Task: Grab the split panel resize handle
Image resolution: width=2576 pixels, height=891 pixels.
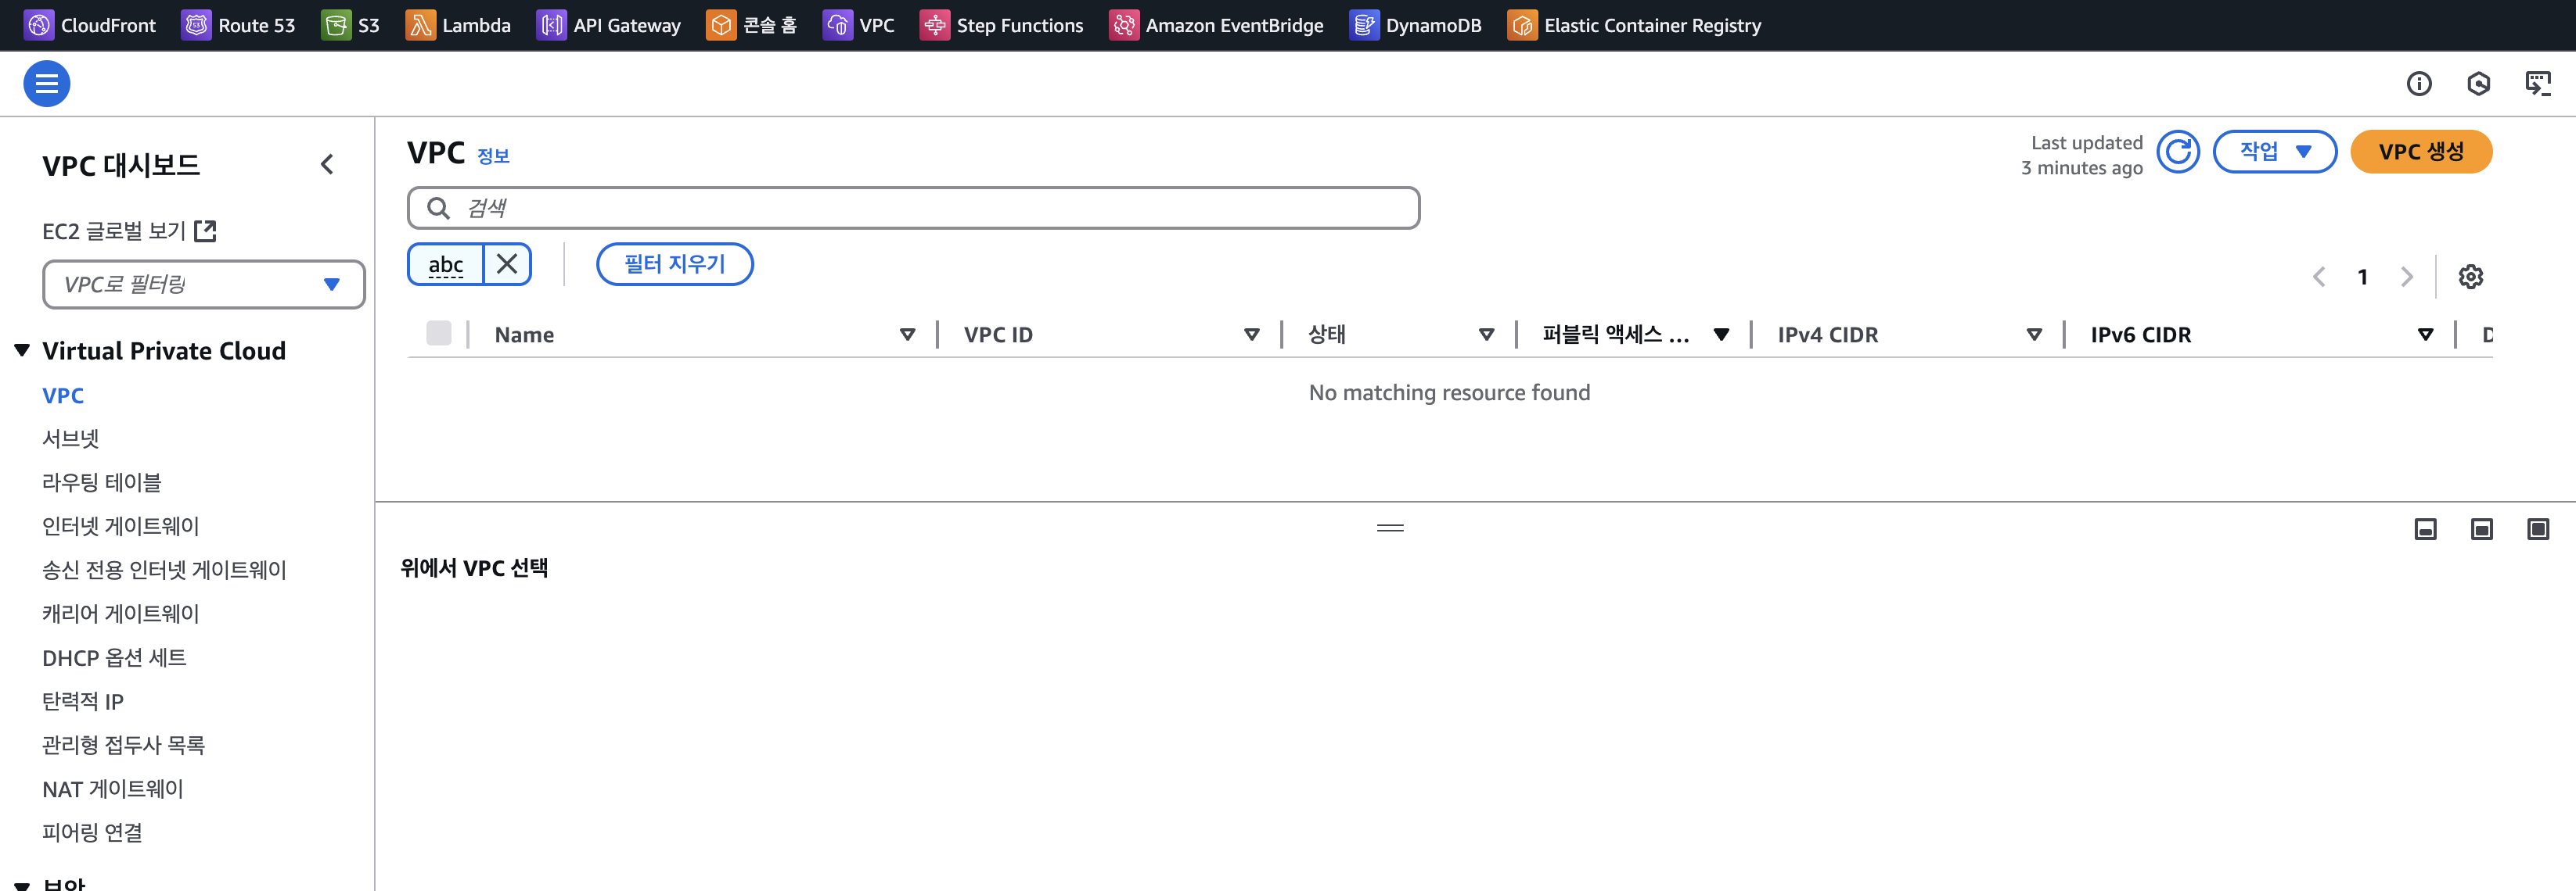Action: (x=1390, y=528)
